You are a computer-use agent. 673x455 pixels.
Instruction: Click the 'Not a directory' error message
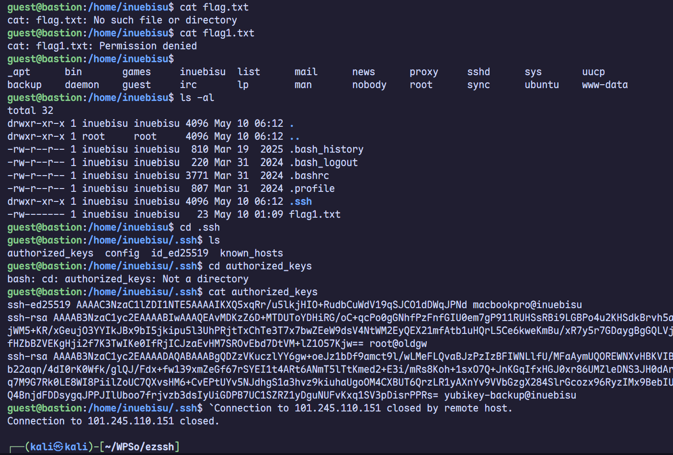pyautogui.click(x=205, y=279)
